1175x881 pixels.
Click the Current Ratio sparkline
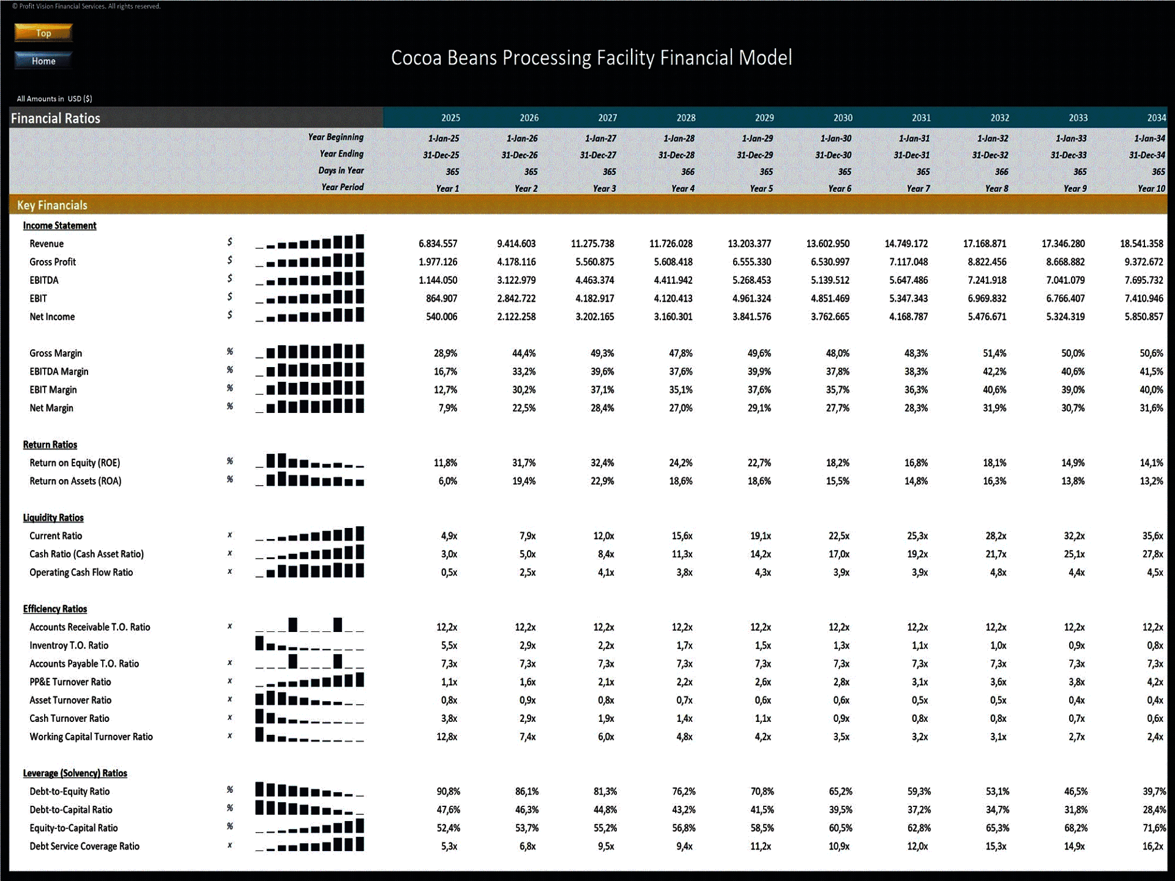click(310, 535)
